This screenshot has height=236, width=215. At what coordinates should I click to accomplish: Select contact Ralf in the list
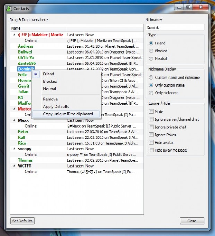(x=21, y=137)
